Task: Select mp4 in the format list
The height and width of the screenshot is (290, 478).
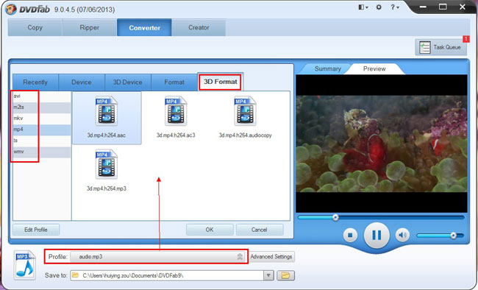Action: [42, 130]
